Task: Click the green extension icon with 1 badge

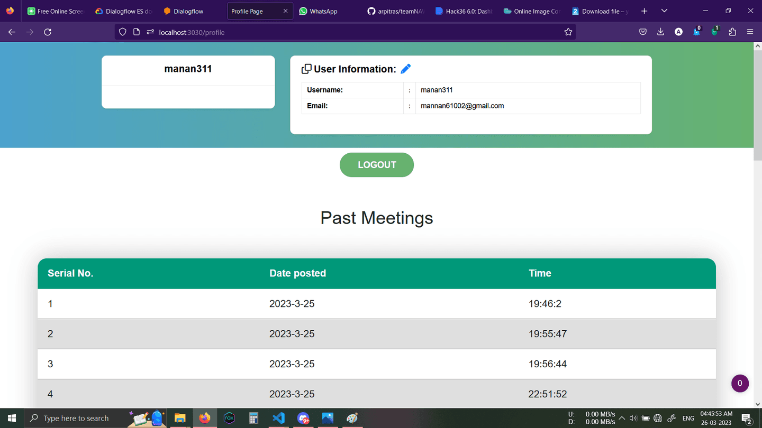Action: 714,32
